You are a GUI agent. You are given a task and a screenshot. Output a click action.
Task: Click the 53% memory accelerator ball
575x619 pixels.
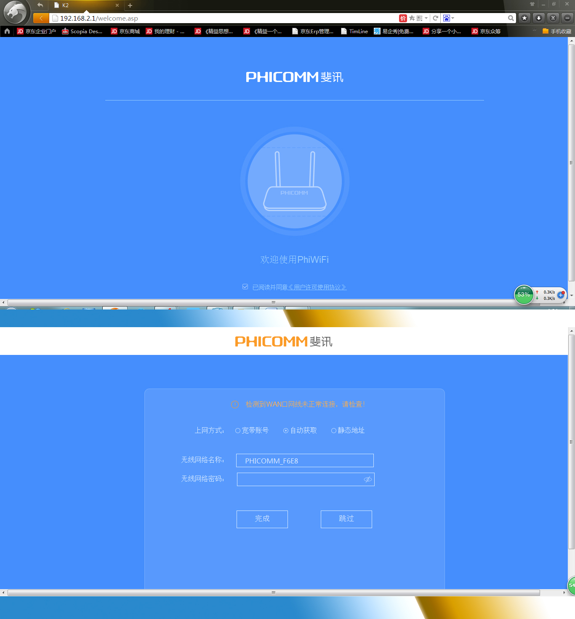pyautogui.click(x=524, y=295)
